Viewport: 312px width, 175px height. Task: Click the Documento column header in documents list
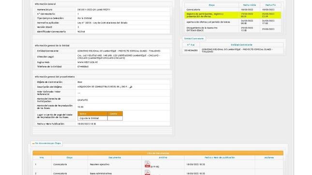tap(115, 158)
